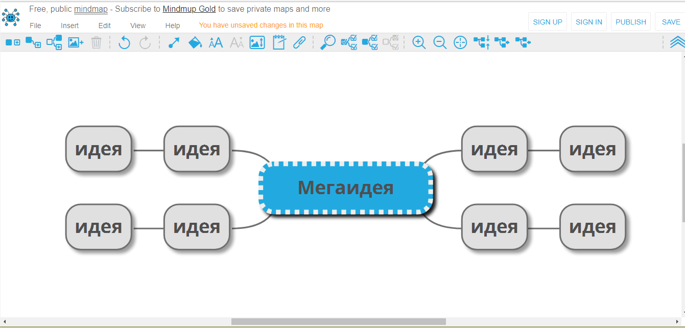Click the insert child node icon
The height and width of the screenshot is (328, 685).
33,43
